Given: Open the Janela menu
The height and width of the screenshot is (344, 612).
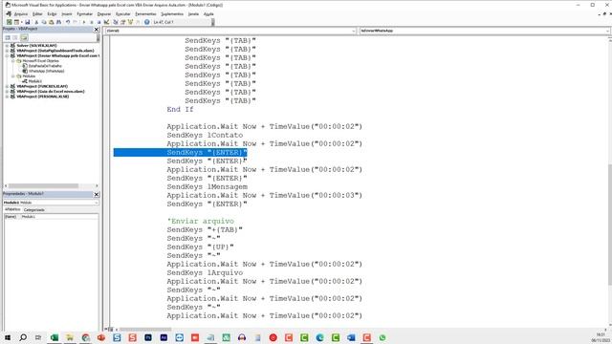Looking at the screenshot, I should point(193,14).
